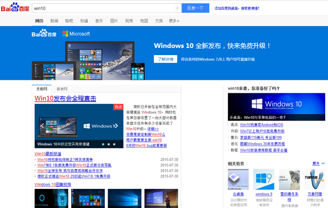The image size is (328, 208).
Task: Click the snow leopard 雪豹操作系统 icon
Action: tap(289, 179)
